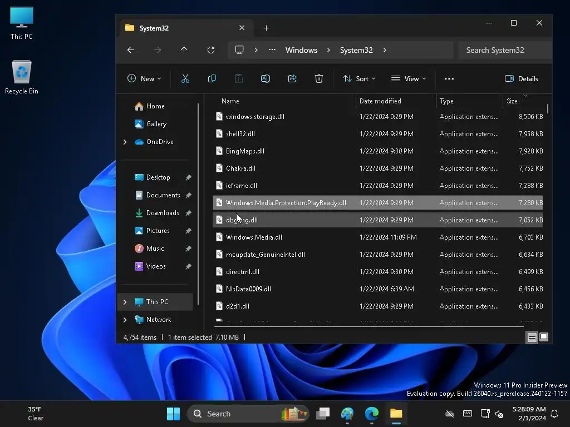
Task: Close the System32 tab
Action: coord(242,28)
